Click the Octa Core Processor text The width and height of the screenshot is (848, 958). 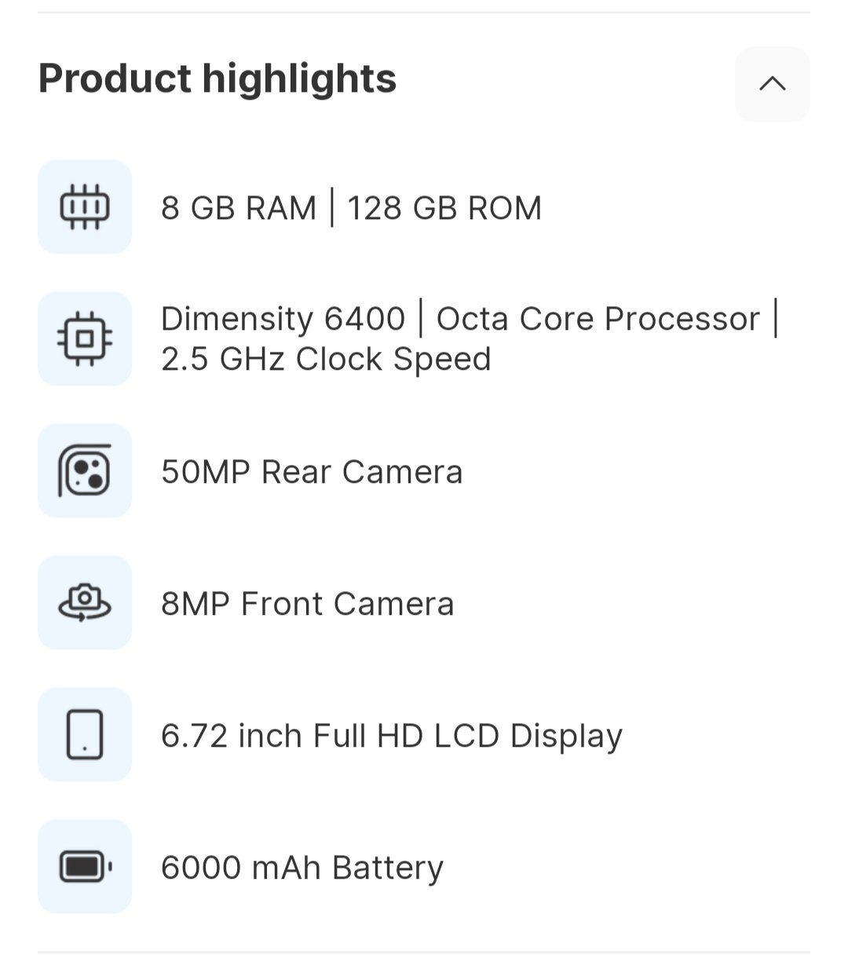point(598,319)
